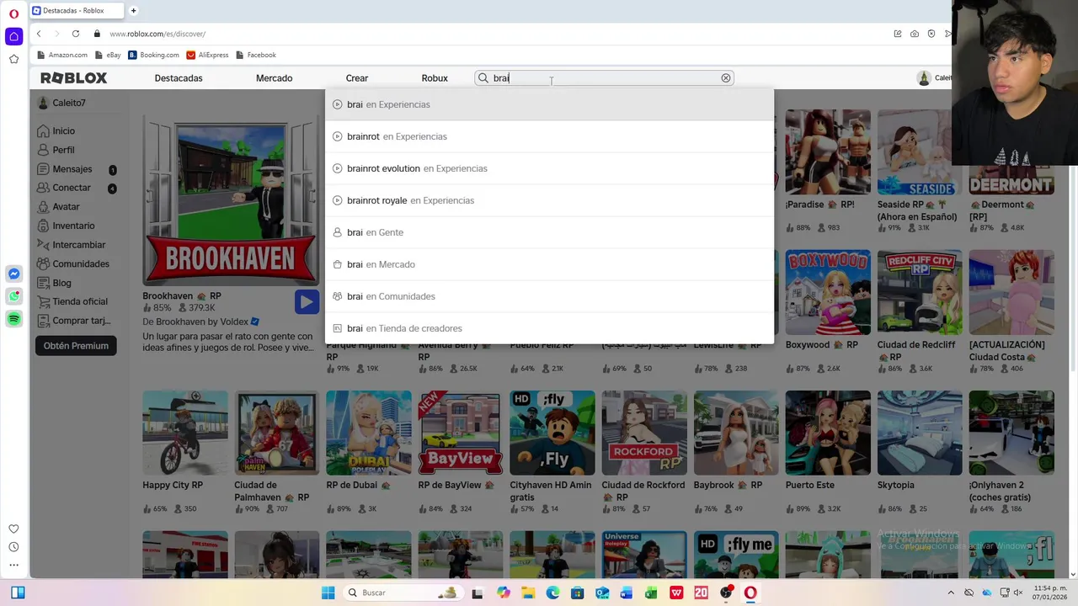Choose 'brai en Tienda de creadores' suggestion
This screenshot has width=1078, height=606.
click(x=549, y=328)
